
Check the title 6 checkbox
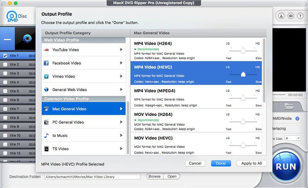point(5,100)
